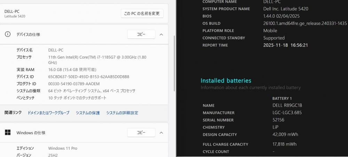Select the OS build 26100.1 value
Image resolution: width=348 pixels, height=157 pixels.
[x=305, y=24]
